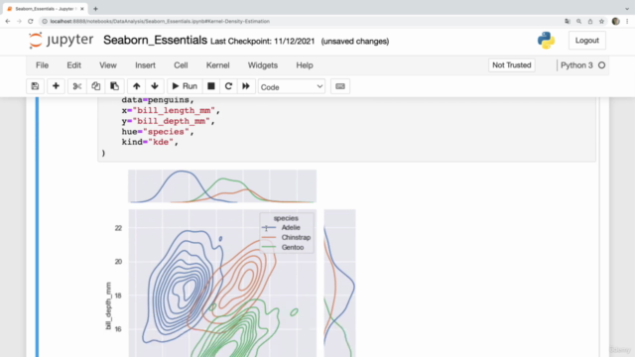
Task: Click the share icon in address bar
Action: 590,21
